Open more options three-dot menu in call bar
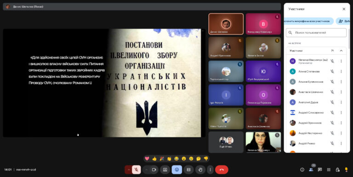 coord(210,170)
